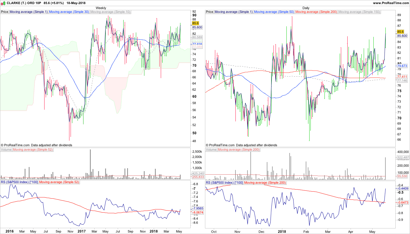Click the yellow 85.6 price tag on the Weekly axis
This screenshot has height=234, width=410.
tap(196, 23)
